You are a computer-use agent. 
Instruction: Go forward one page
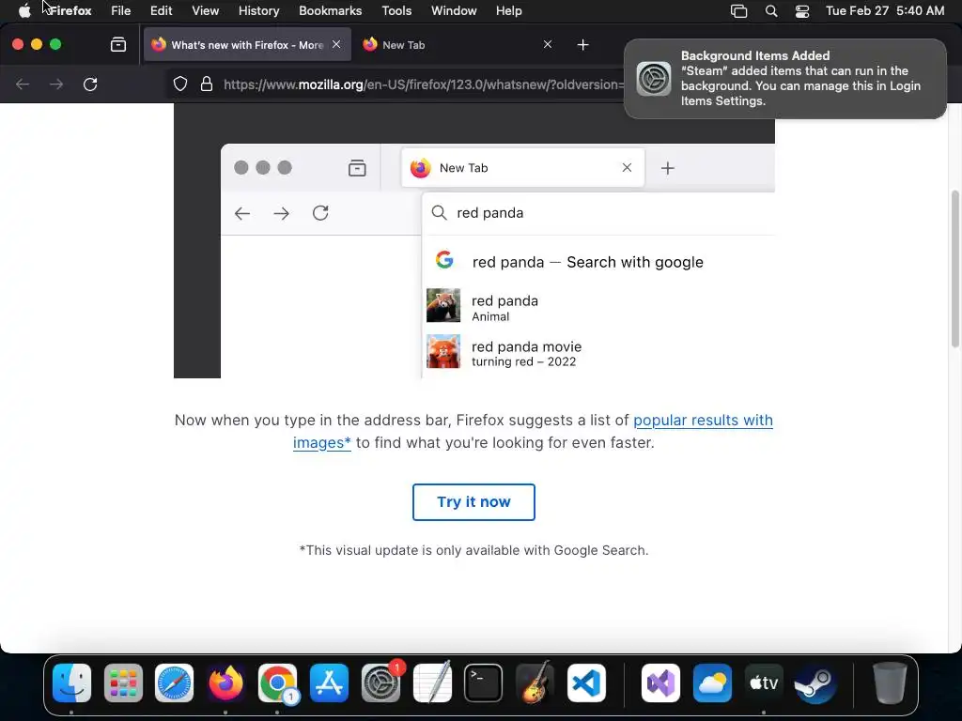pos(56,84)
